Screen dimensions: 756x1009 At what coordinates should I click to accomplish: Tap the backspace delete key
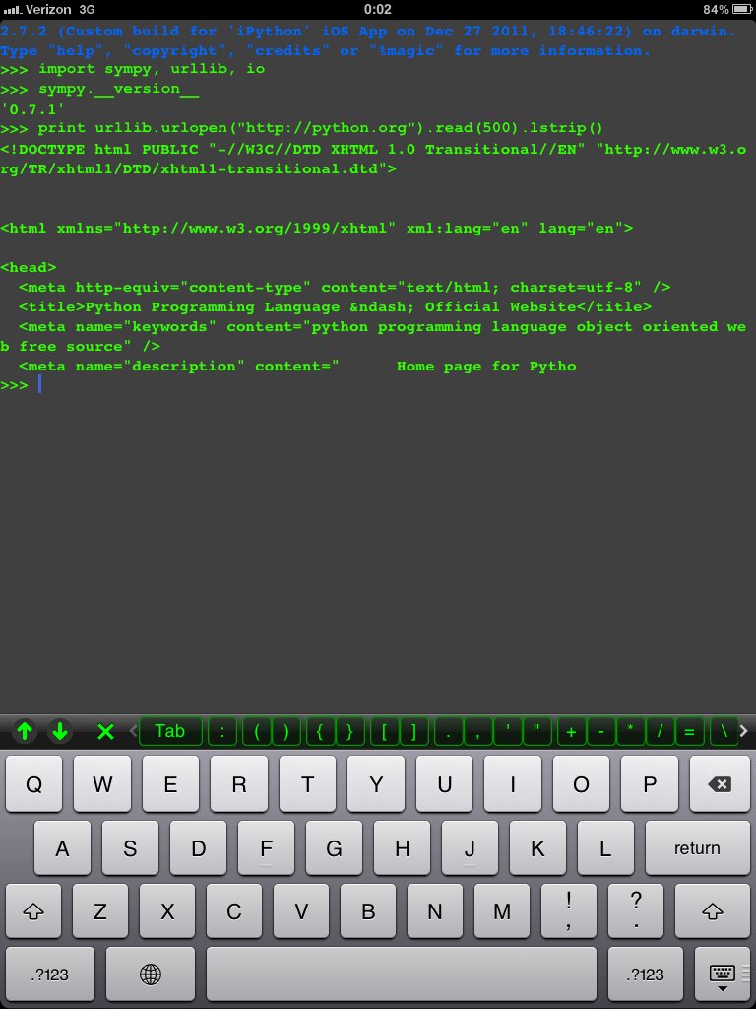pyautogui.click(x=719, y=784)
